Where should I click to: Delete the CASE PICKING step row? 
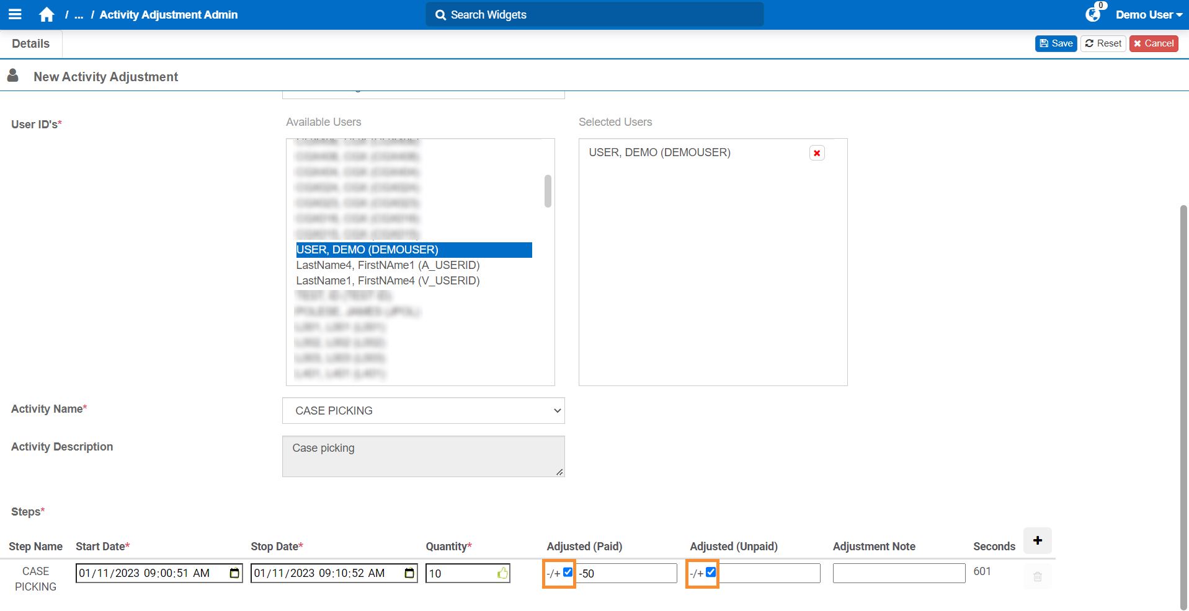click(1037, 576)
